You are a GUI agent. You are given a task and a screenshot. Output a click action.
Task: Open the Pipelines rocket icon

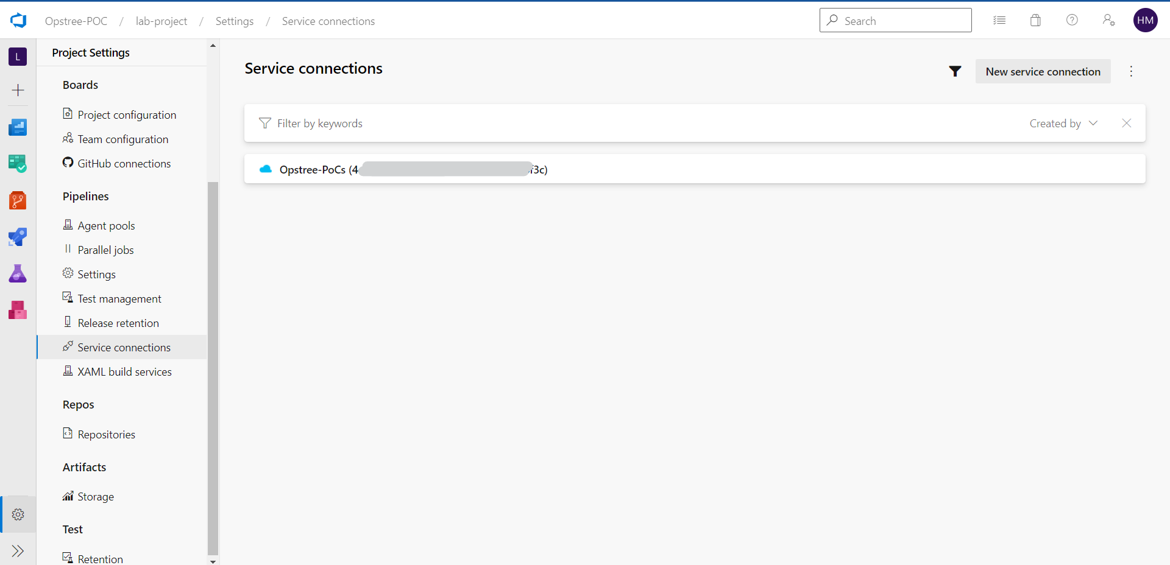point(18,237)
